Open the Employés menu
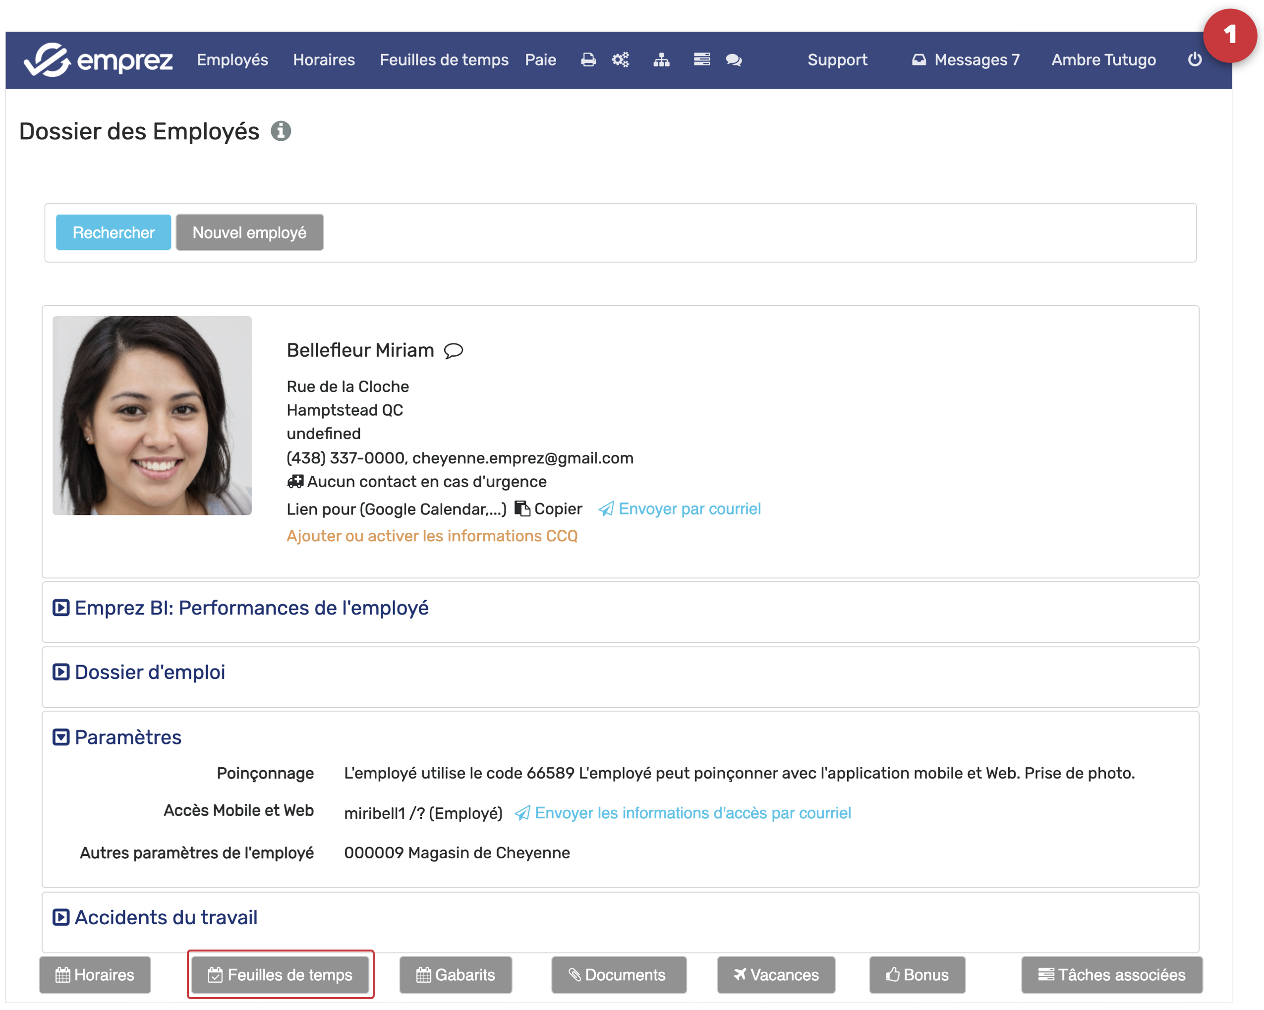This screenshot has width=1264, height=1010. click(x=232, y=60)
